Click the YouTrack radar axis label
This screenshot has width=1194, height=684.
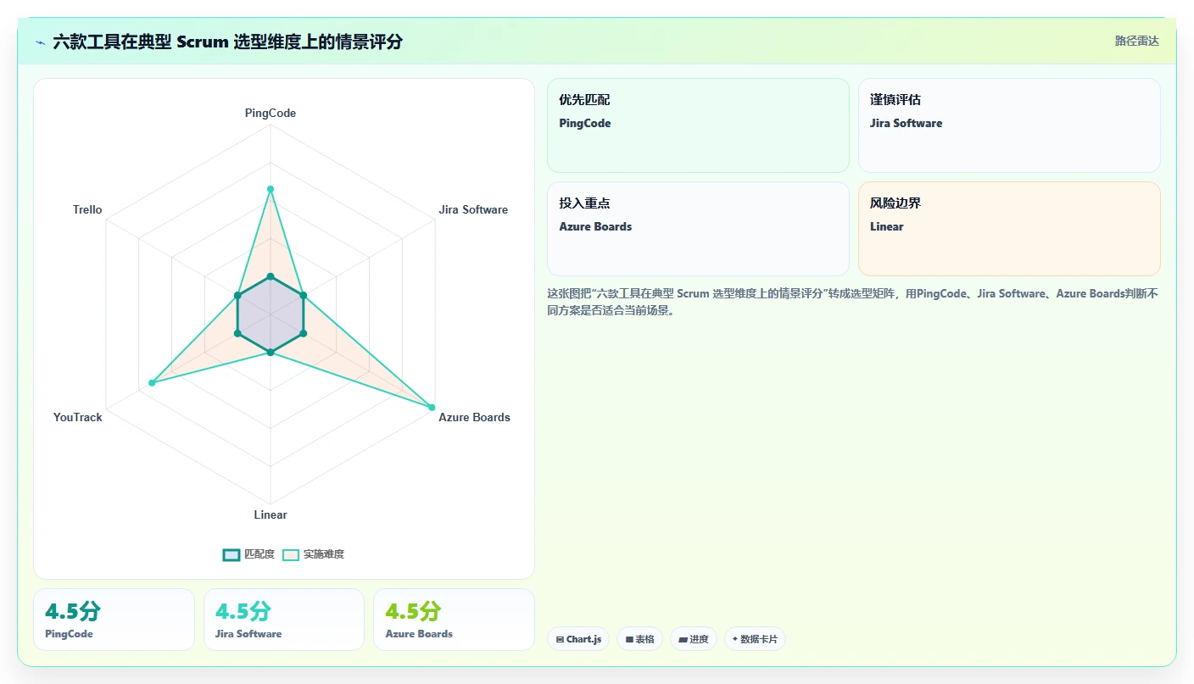tap(78, 417)
